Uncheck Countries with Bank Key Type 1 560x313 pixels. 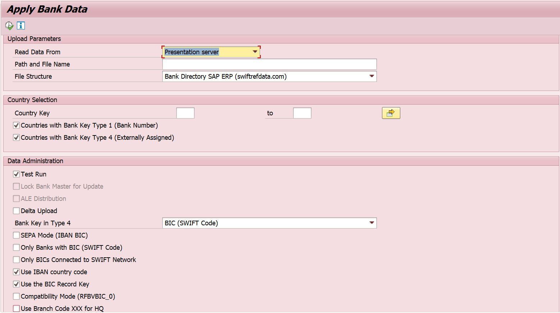click(16, 125)
